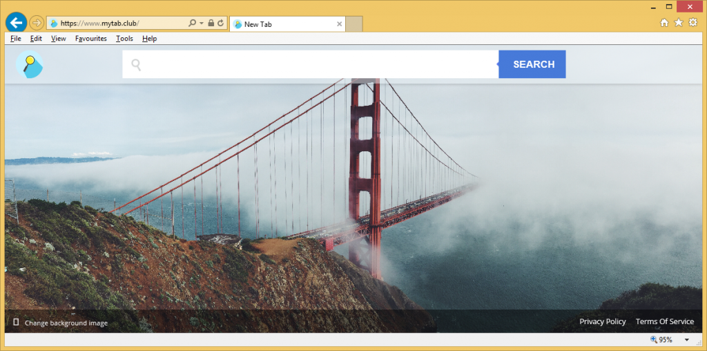This screenshot has height=351, width=707.
Task: Expand the address bar autocomplete dropdown arrow
Action: click(x=202, y=23)
